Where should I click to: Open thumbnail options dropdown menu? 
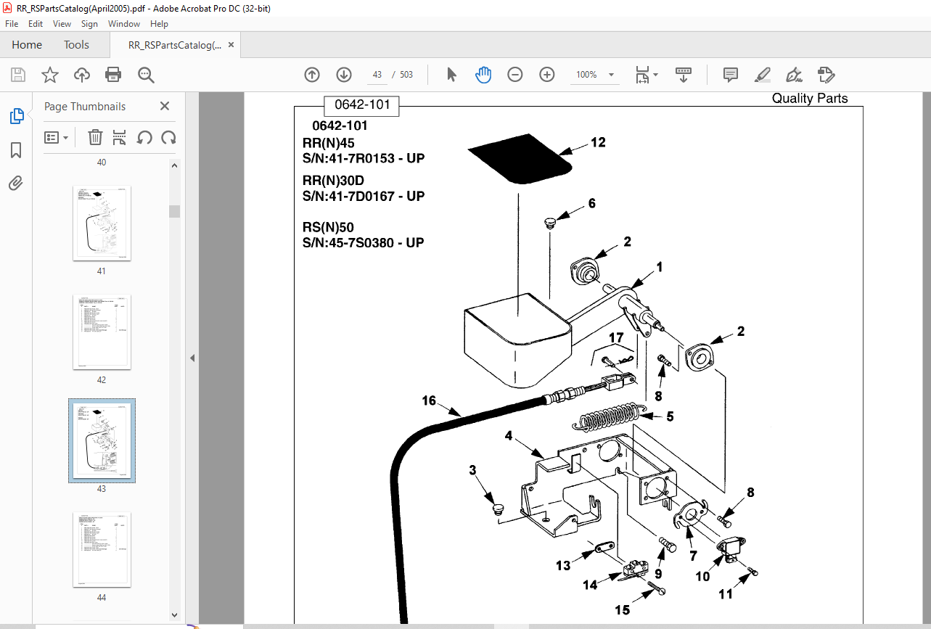click(57, 137)
